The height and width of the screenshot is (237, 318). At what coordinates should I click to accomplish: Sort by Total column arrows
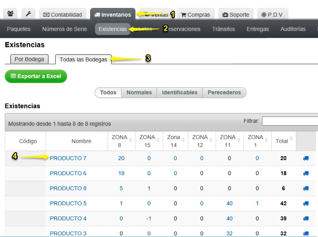[x=291, y=138]
